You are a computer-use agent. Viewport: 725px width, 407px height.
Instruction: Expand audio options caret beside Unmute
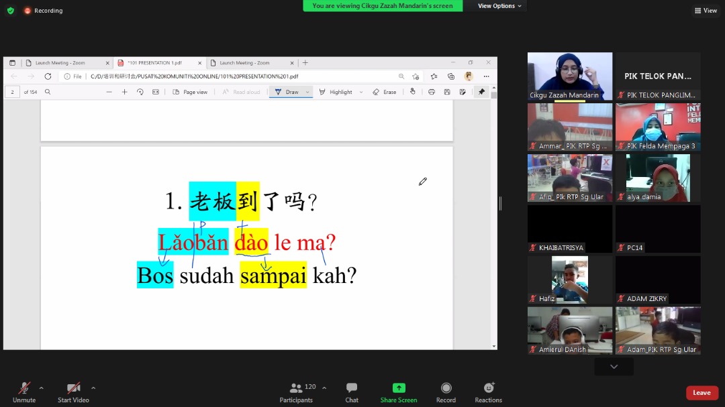[x=41, y=388]
